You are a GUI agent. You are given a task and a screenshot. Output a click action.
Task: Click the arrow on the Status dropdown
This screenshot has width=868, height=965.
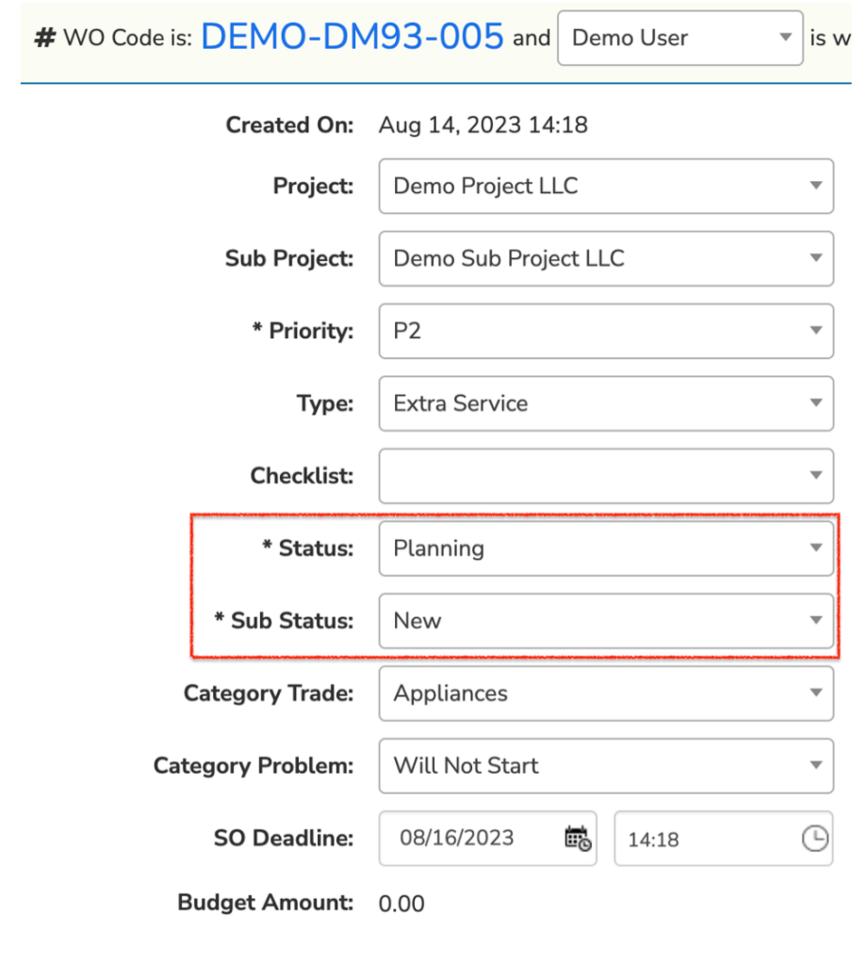pyautogui.click(x=816, y=548)
